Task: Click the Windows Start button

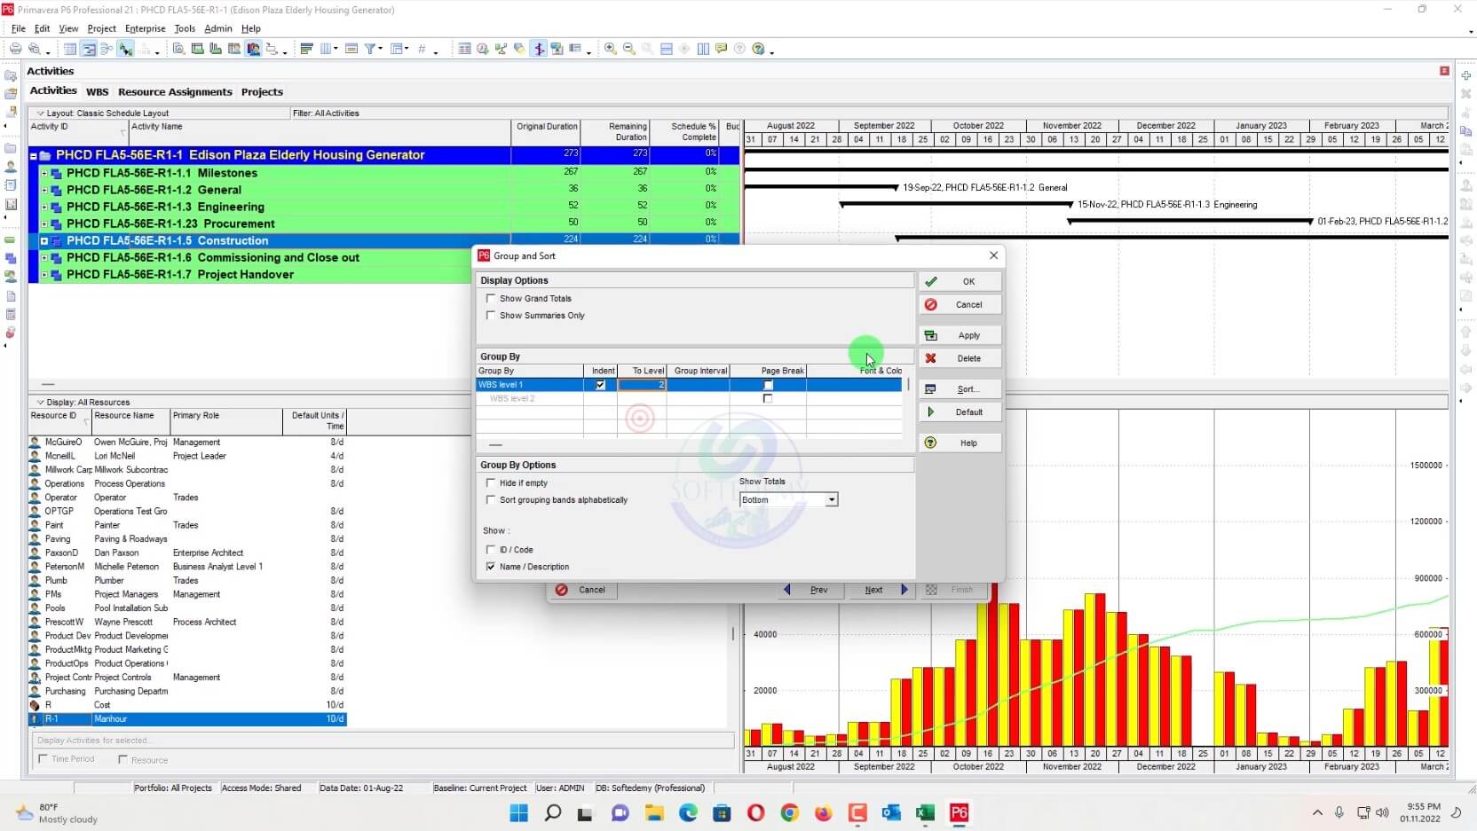Action: click(x=519, y=812)
